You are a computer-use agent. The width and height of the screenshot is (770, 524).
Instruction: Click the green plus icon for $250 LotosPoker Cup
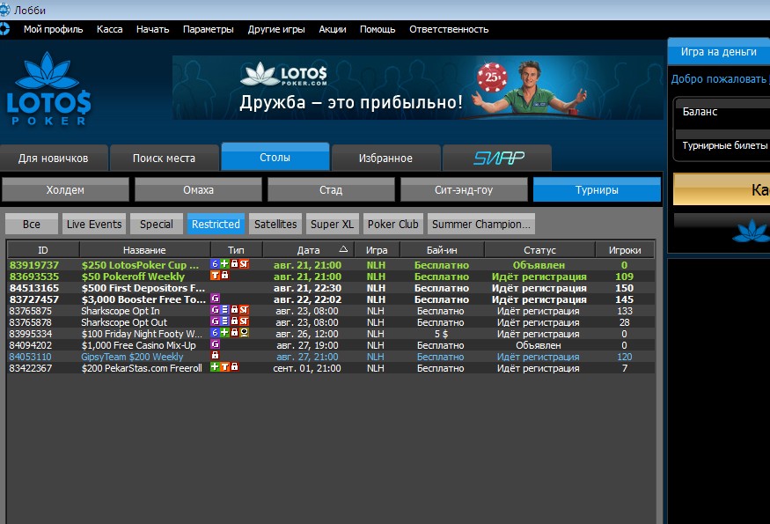[x=224, y=264]
